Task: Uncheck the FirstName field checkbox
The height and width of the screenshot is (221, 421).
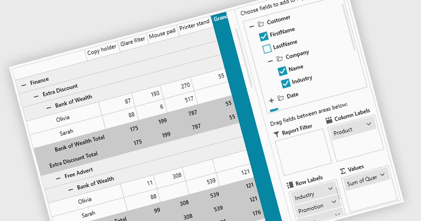Action: pos(263,36)
